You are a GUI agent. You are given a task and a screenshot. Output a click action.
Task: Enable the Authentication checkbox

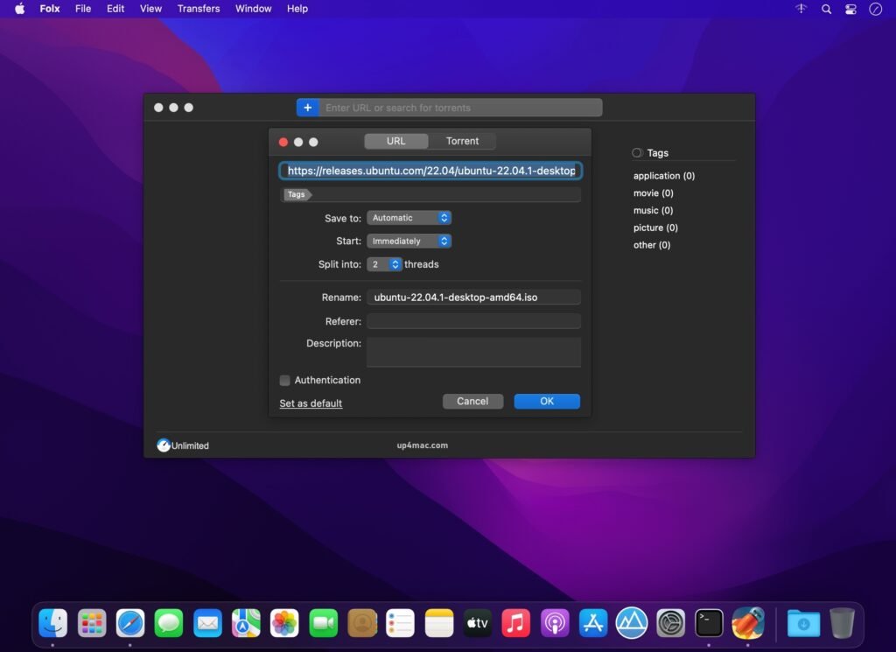coord(284,380)
